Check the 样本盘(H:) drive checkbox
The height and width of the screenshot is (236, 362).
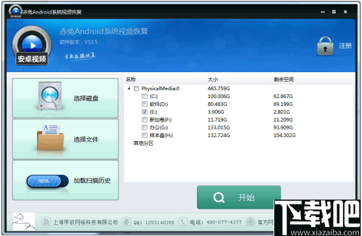point(144,135)
